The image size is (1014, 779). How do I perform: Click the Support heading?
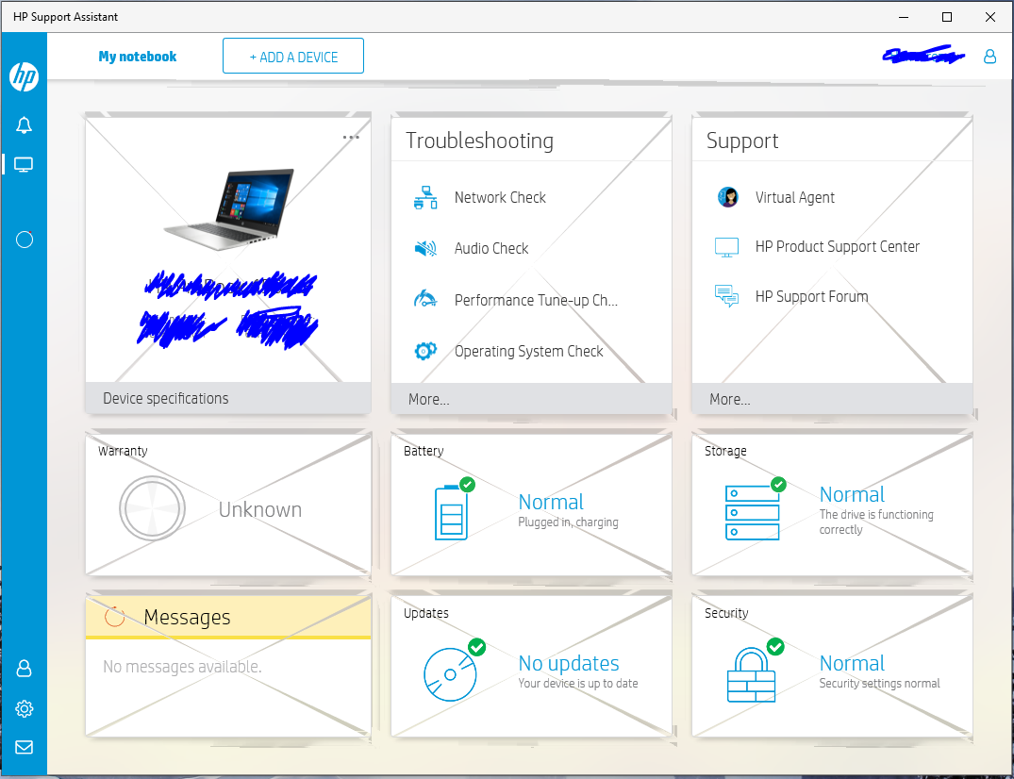(x=742, y=141)
